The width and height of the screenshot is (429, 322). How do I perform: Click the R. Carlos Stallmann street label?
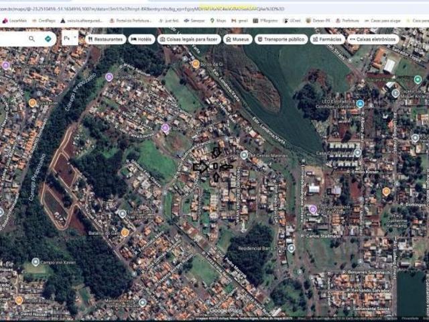coord(320,235)
